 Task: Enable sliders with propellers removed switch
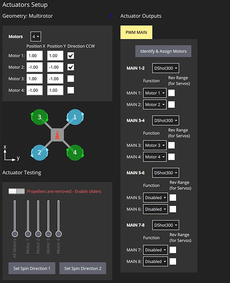16,191
